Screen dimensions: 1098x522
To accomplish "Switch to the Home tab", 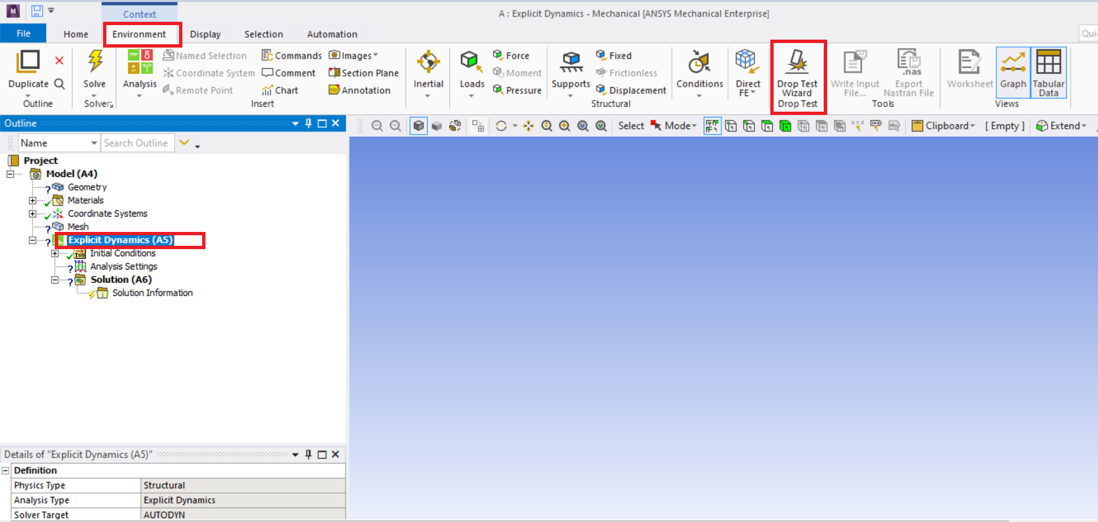I will coord(76,34).
